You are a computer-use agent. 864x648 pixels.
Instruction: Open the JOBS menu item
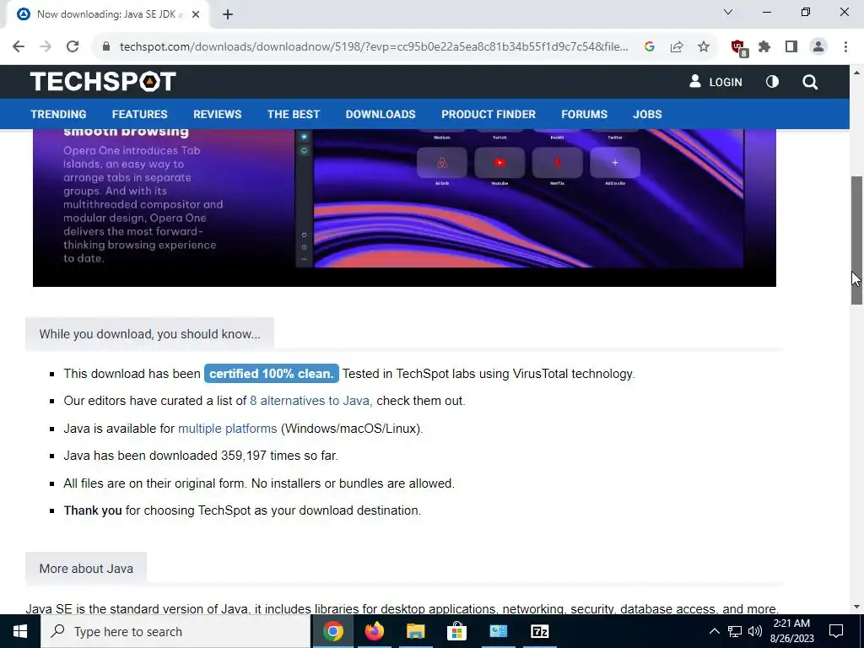(647, 114)
